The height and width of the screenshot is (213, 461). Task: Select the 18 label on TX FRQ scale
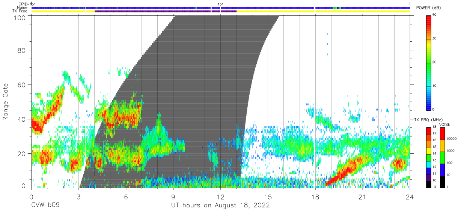pos(434,127)
